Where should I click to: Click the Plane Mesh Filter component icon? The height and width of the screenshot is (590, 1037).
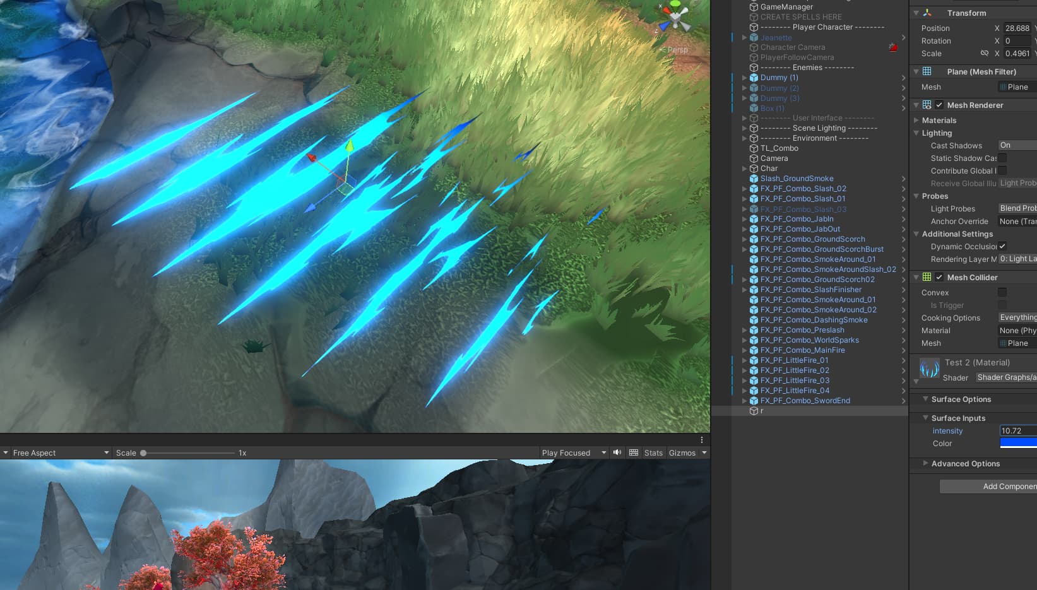tap(927, 71)
